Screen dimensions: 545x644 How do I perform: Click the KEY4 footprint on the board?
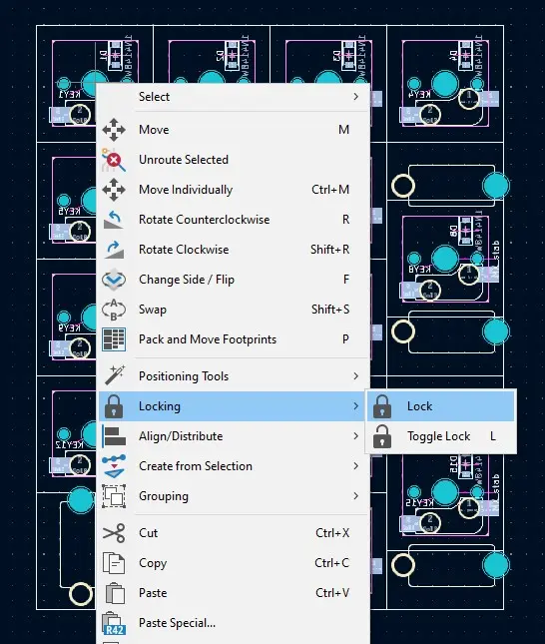[x=445, y=84]
